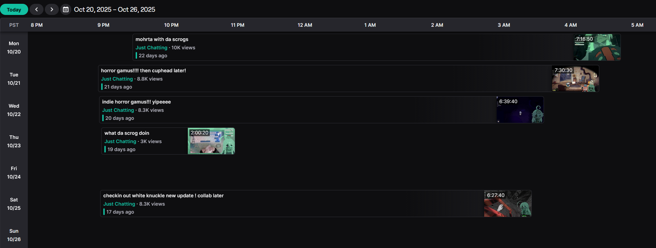Select the Mon 10/20 day label
The image size is (656, 248).
coord(14,48)
